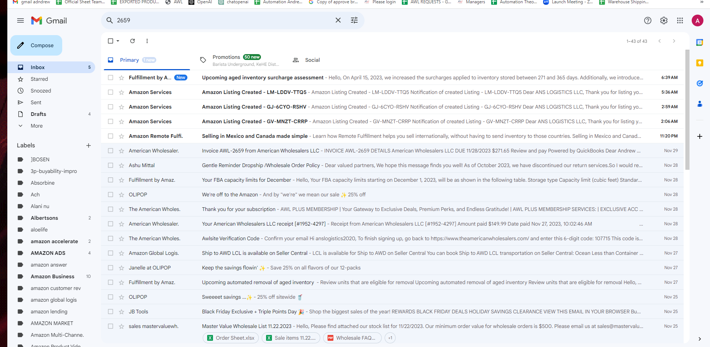Open Order Sheet.xlsx attachment
This screenshot has height=347, width=710.
(x=231, y=338)
